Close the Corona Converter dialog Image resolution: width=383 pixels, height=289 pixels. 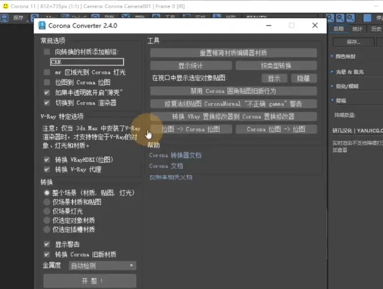[x=315, y=26]
